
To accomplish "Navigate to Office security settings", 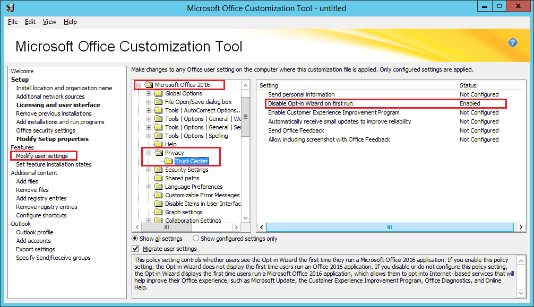I will tap(46, 130).
